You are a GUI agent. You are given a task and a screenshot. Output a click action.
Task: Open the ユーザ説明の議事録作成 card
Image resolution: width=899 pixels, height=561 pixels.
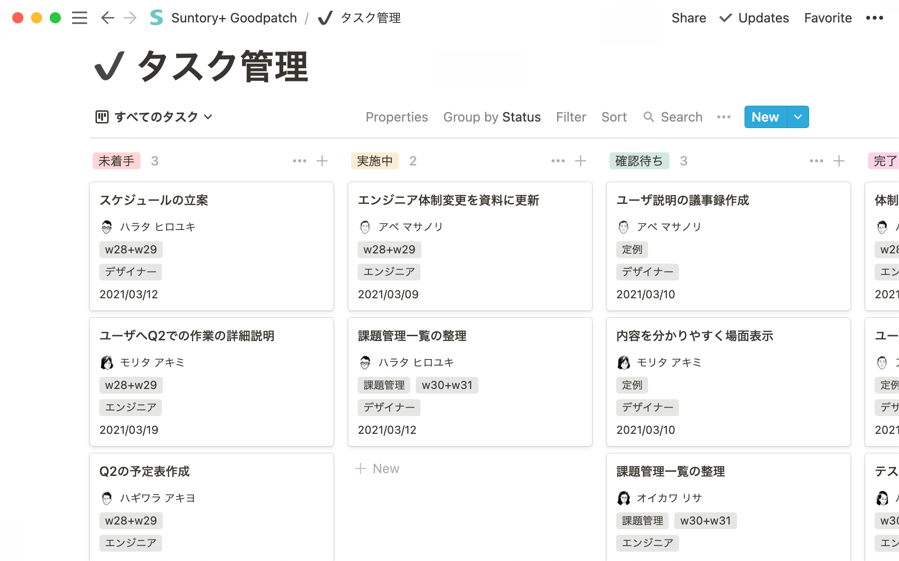click(x=729, y=246)
